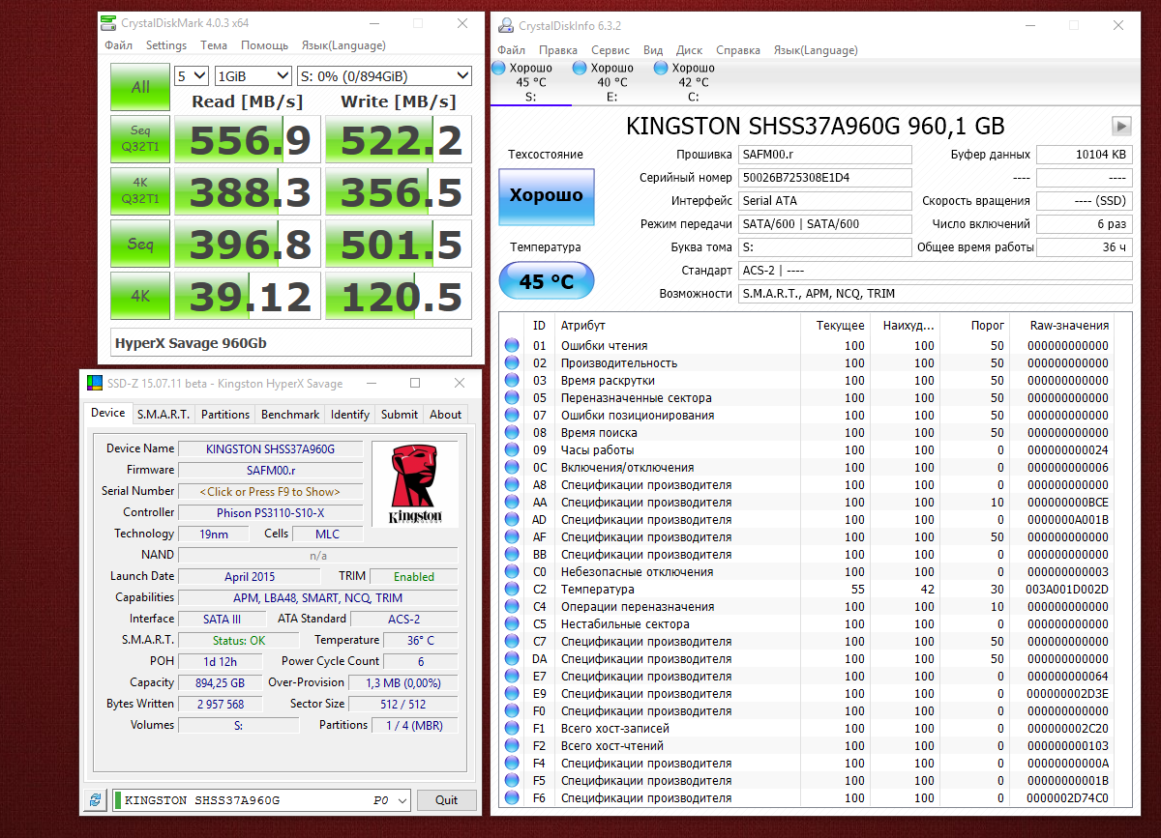Switch to the About tab in SSD-Z
Screen dimensions: 1161x838
[x=446, y=415]
